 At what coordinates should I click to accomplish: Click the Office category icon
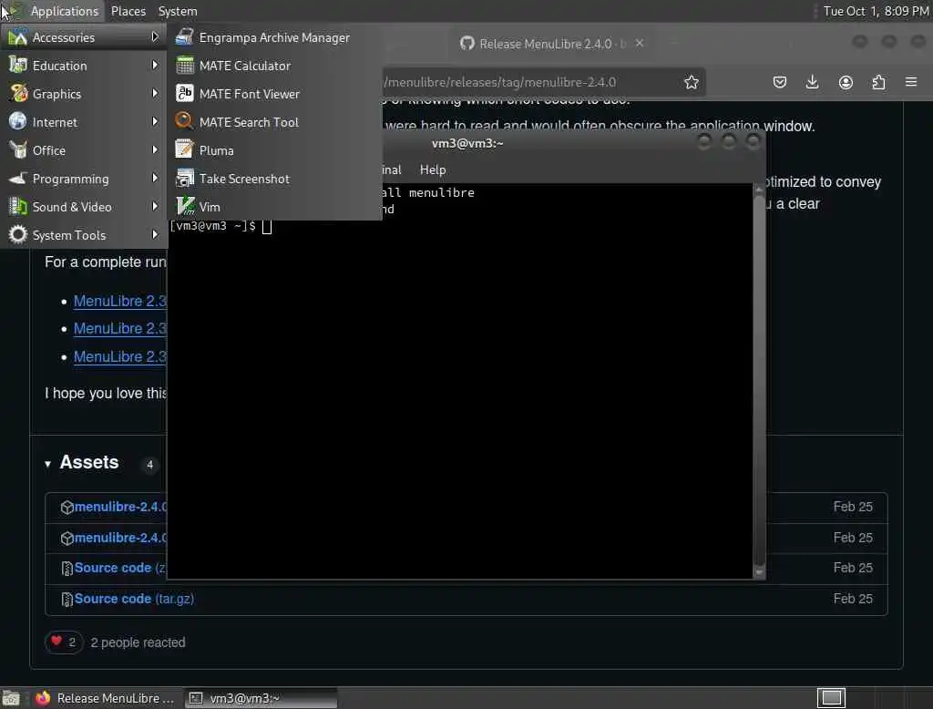click(18, 150)
